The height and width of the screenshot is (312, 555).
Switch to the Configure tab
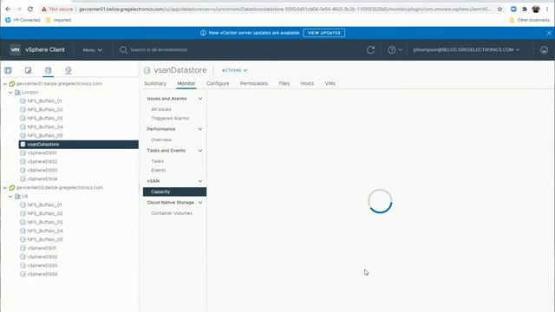(x=218, y=83)
